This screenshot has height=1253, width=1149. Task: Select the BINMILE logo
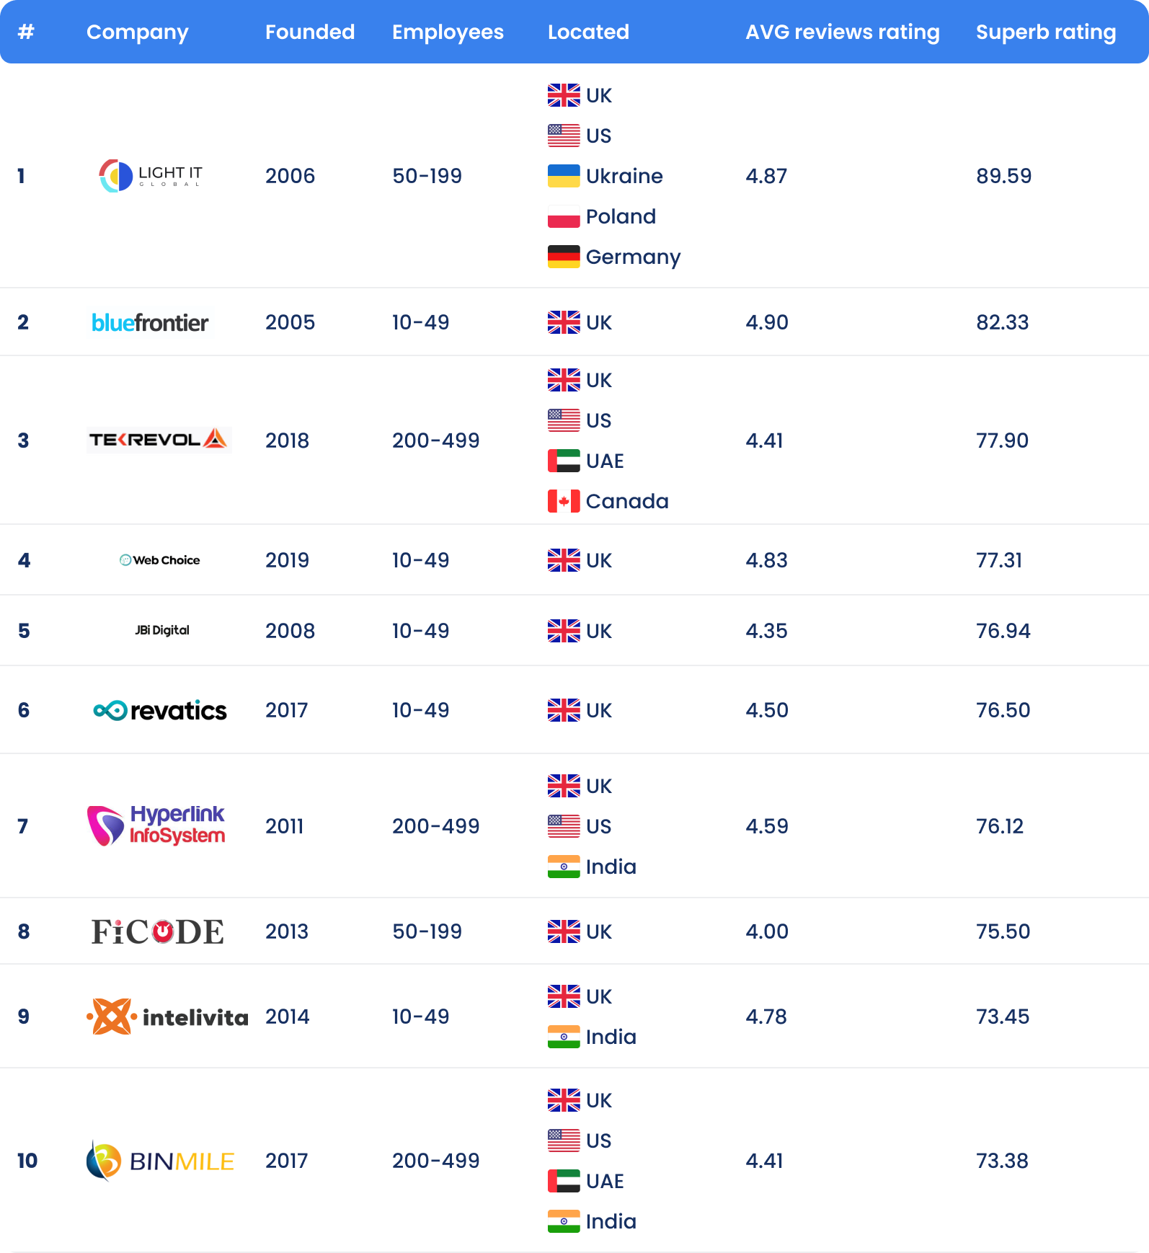pyautogui.click(x=160, y=1161)
